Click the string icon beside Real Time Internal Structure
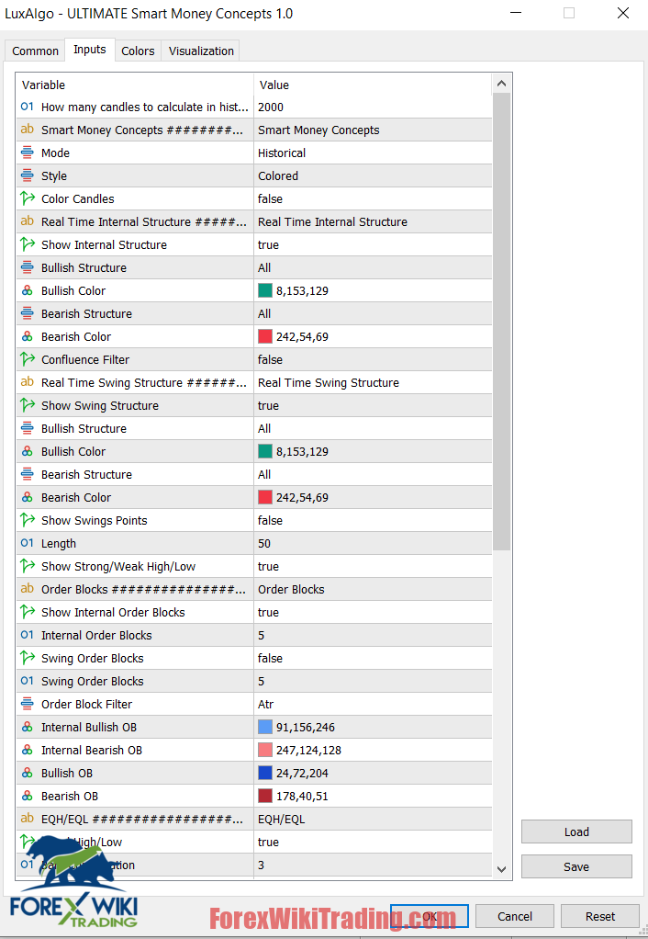648x939 pixels. click(x=27, y=221)
